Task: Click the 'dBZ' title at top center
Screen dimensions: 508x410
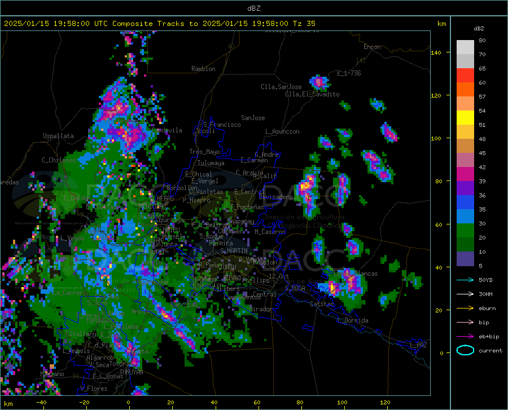Action: coord(253,8)
